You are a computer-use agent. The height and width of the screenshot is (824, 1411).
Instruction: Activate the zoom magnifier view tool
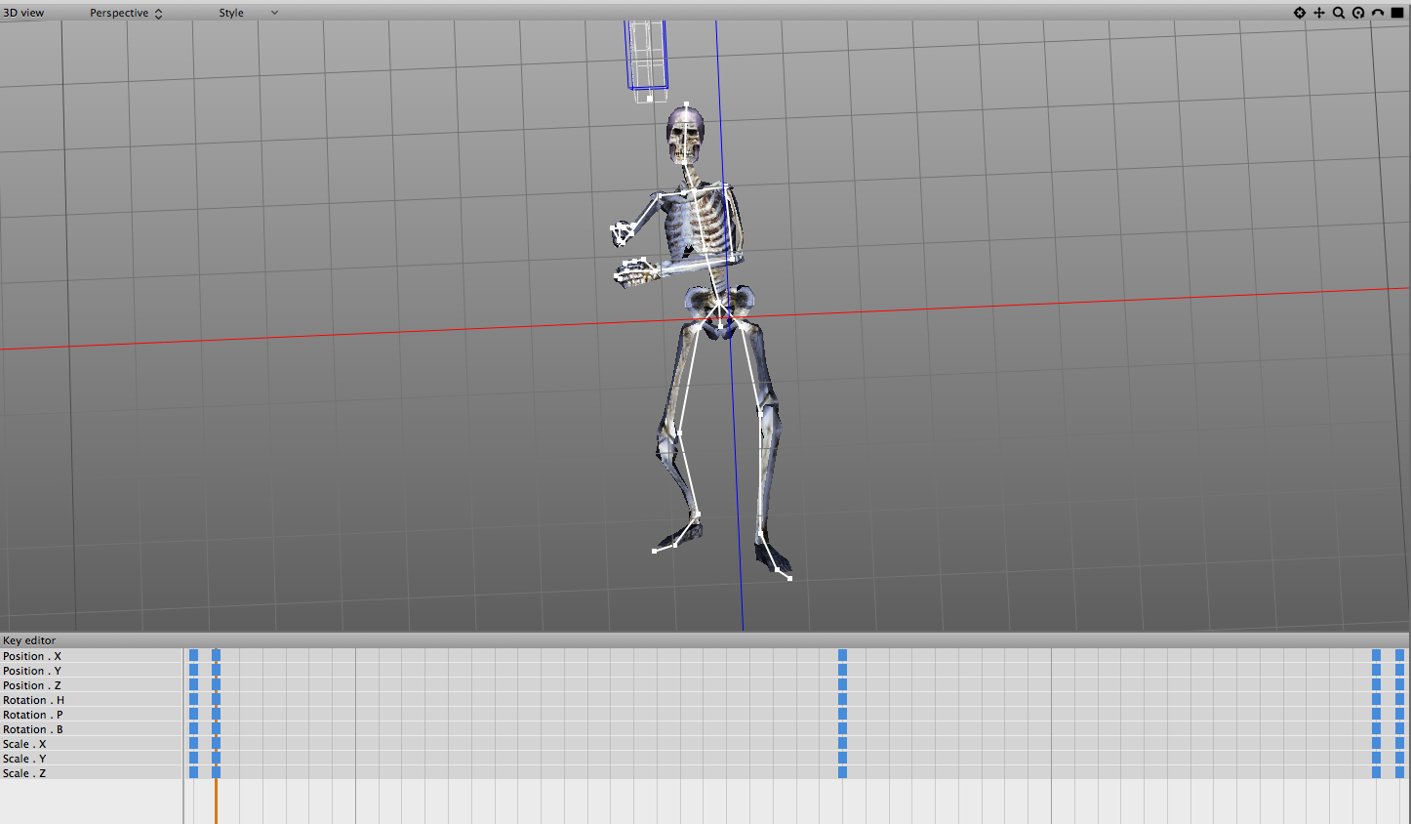coord(1338,13)
